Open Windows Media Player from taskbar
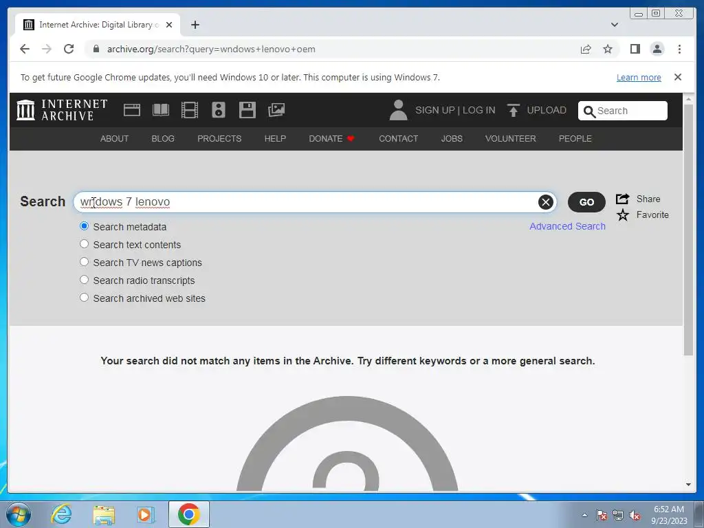This screenshot has height=528, width=704. coord(146,514)
